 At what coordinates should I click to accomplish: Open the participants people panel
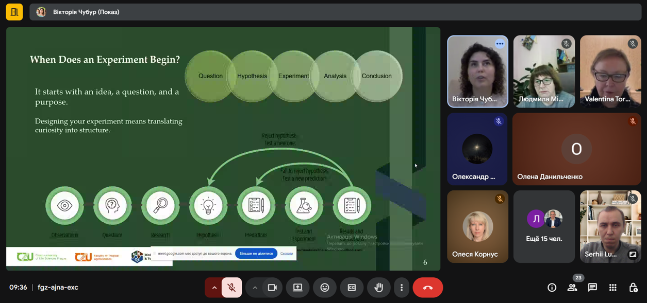point(572,288)
